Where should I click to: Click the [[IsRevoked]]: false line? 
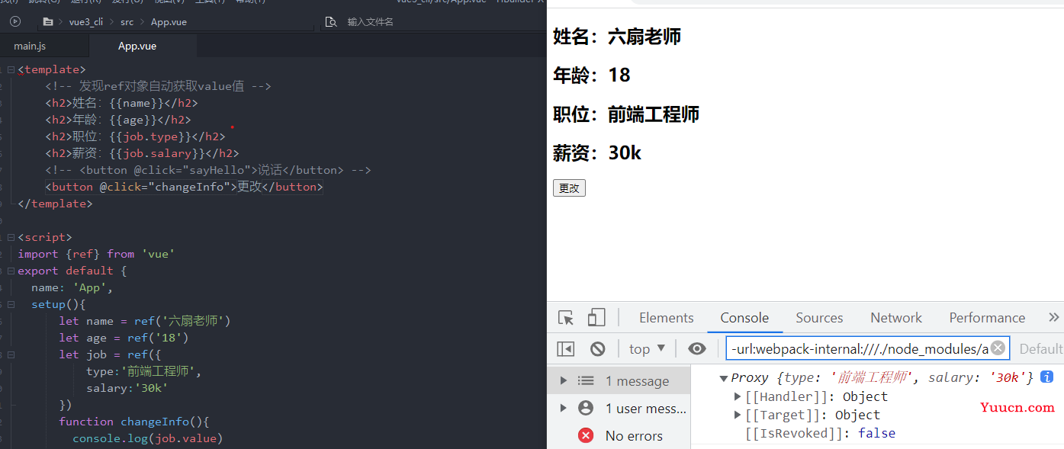coord(820,433)
